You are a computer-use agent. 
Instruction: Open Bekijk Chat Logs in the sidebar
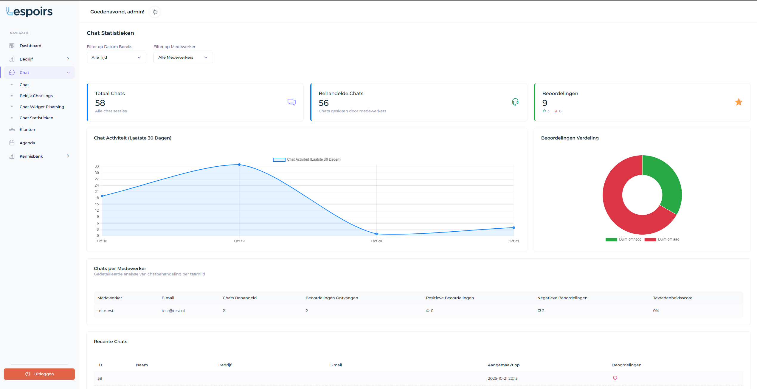[x=36, y=96]
